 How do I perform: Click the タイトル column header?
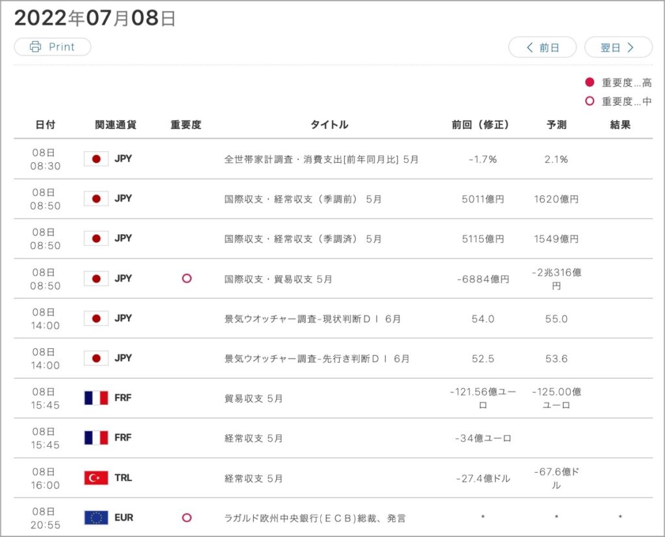coord(329,125)
